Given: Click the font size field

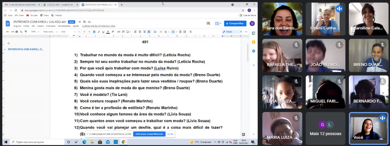Looking at the screenshot, I should (x=84, y=32).
